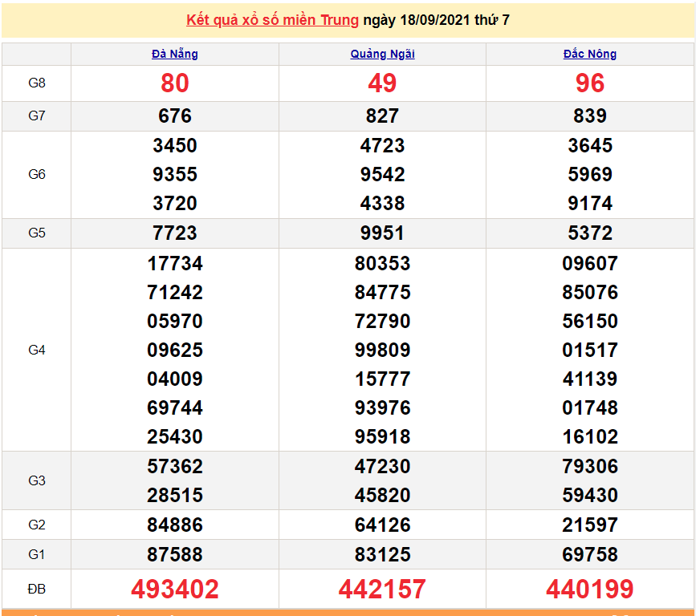Select G4 number 56150
This screenshot has height=616, width=696.
click(590, 321)
